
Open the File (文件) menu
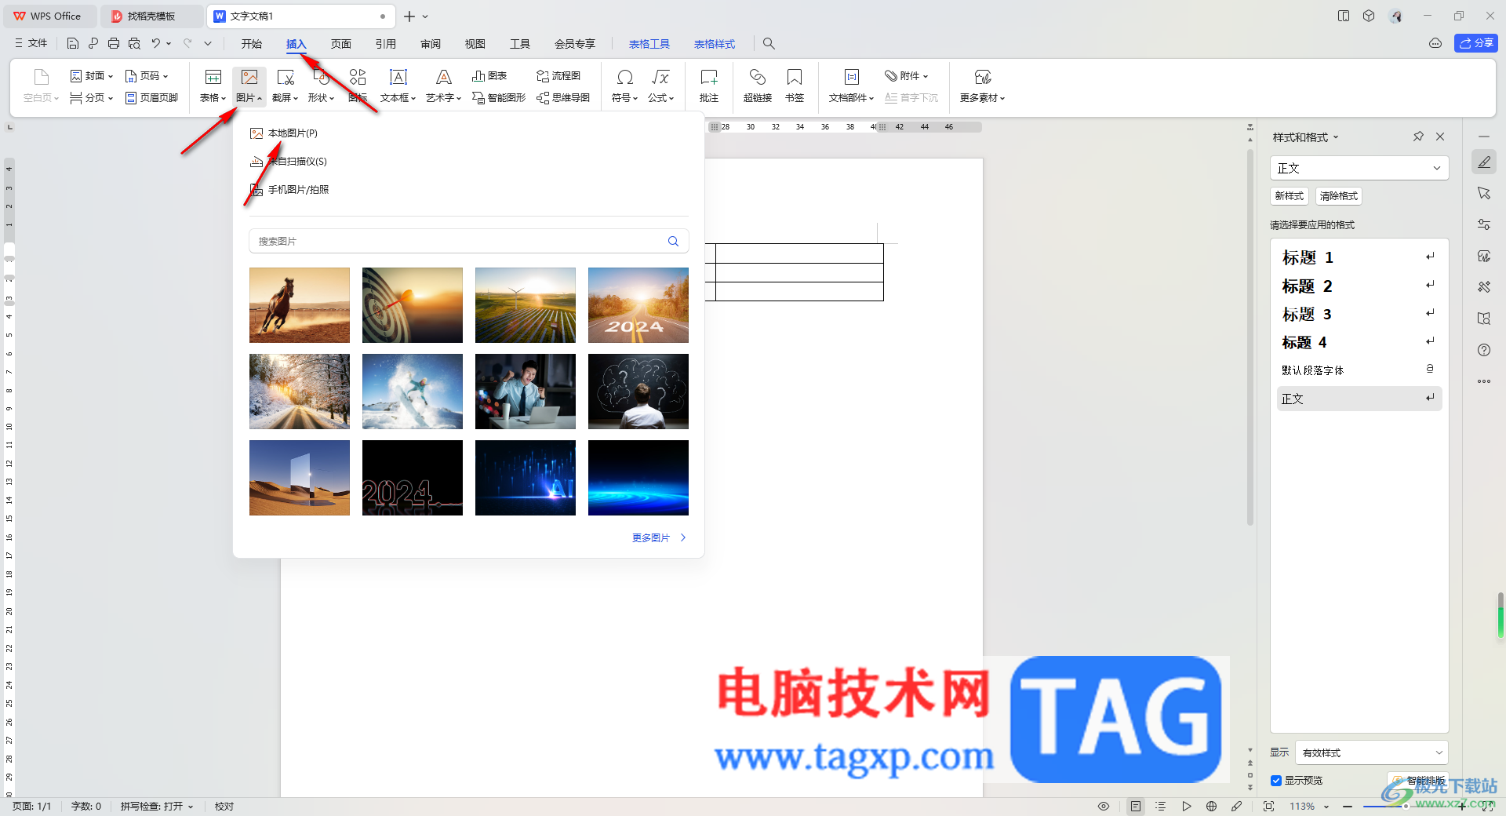(x=31, y=44)
